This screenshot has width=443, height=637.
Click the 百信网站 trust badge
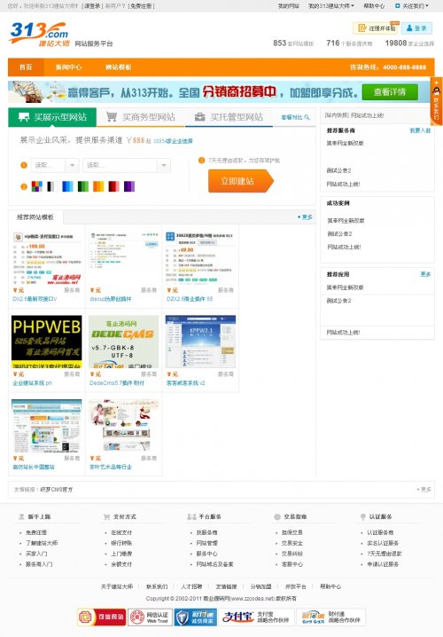[x=101, y=617]
